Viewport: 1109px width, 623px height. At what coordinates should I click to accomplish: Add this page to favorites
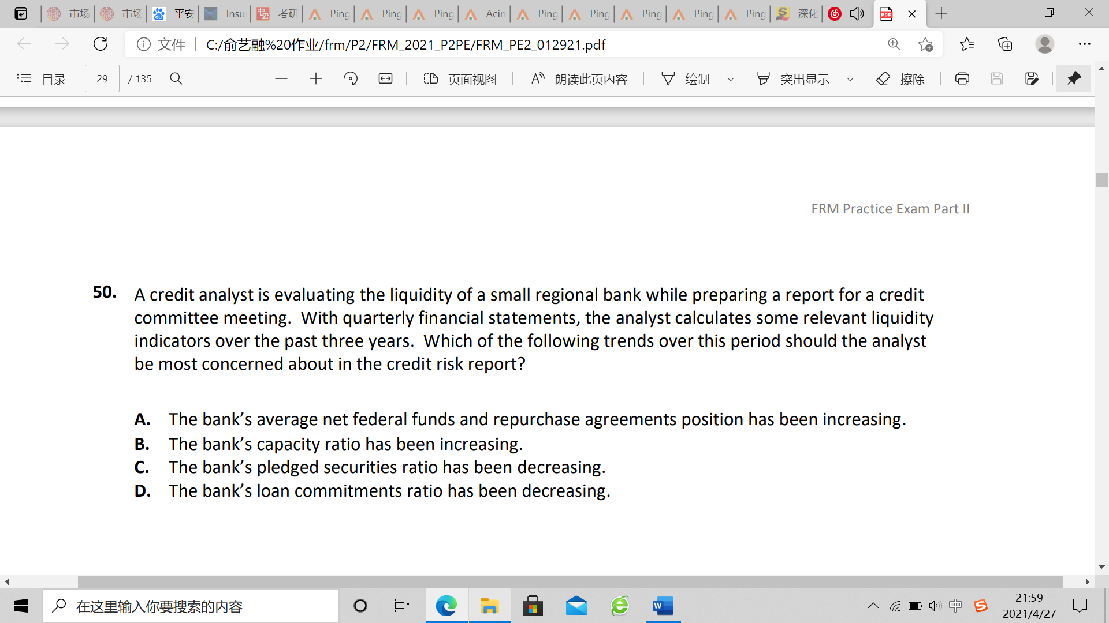pos(925,44)
